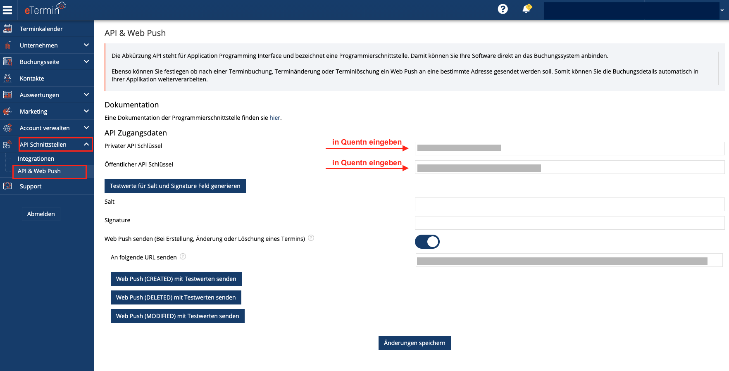This screenshot has height=371, width=729.
Task: Open Support in the sidebar
Action: 47,186
